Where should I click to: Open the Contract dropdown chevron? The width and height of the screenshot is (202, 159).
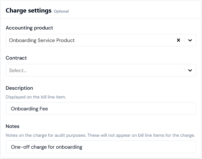(x=190, y=71)
